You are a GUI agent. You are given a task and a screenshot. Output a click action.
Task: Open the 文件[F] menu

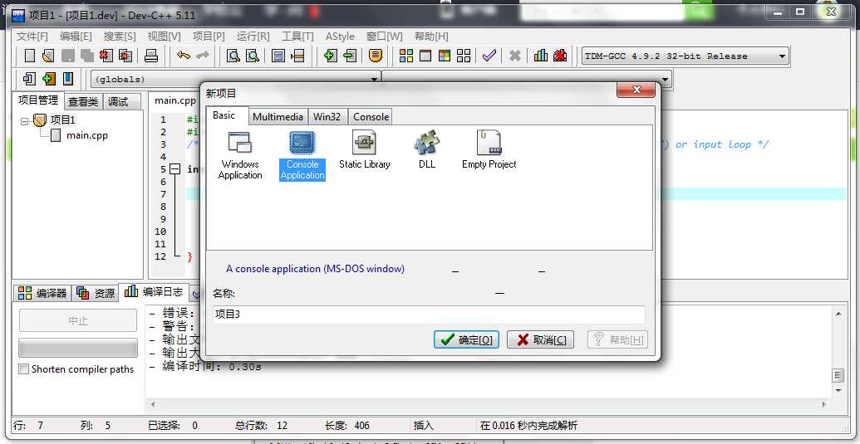[x=32, y=37]
